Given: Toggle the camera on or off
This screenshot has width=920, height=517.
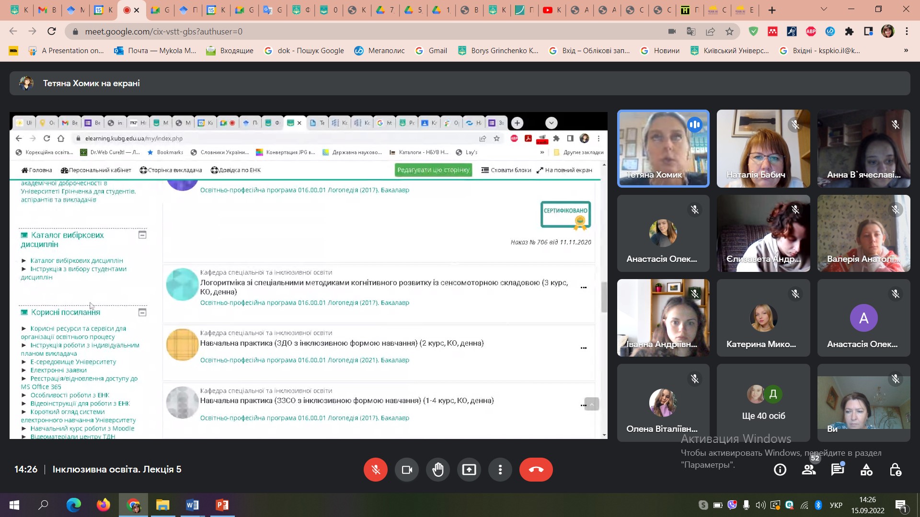Looking at the screenshot, I should (x=407, y=470).
